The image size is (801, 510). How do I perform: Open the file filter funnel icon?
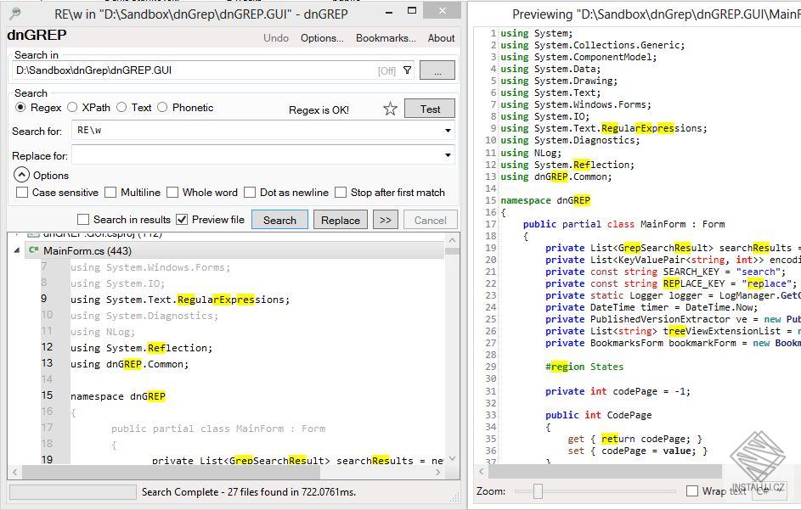click(x=407, y=70)
